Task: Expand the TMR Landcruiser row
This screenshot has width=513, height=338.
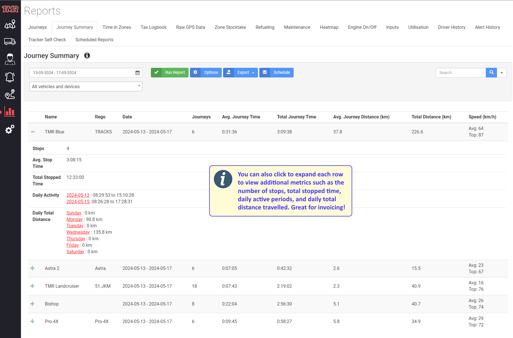Action: coord(33,286)
